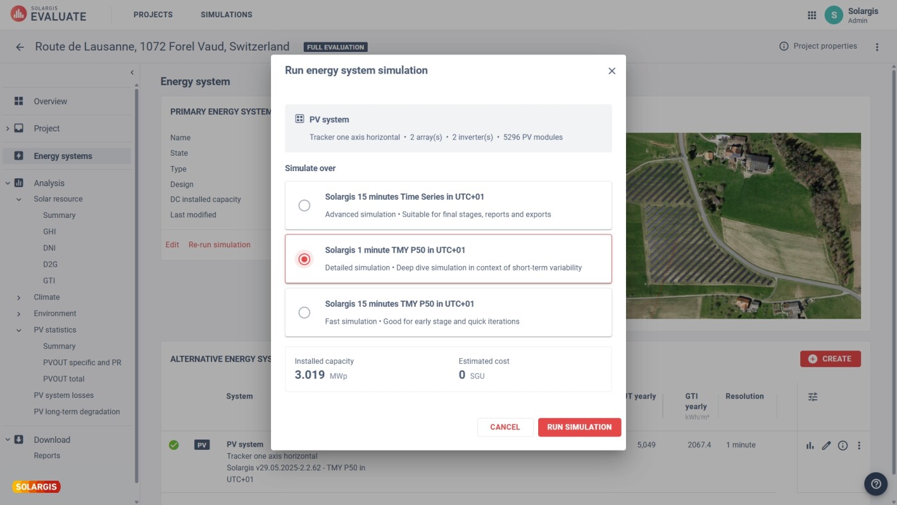Open D2G under Solar resource
This screenshot has width=897, height=505.
click(50, 264)
